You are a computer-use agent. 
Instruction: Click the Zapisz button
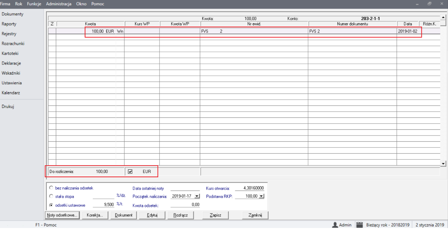tap(216, 215)
